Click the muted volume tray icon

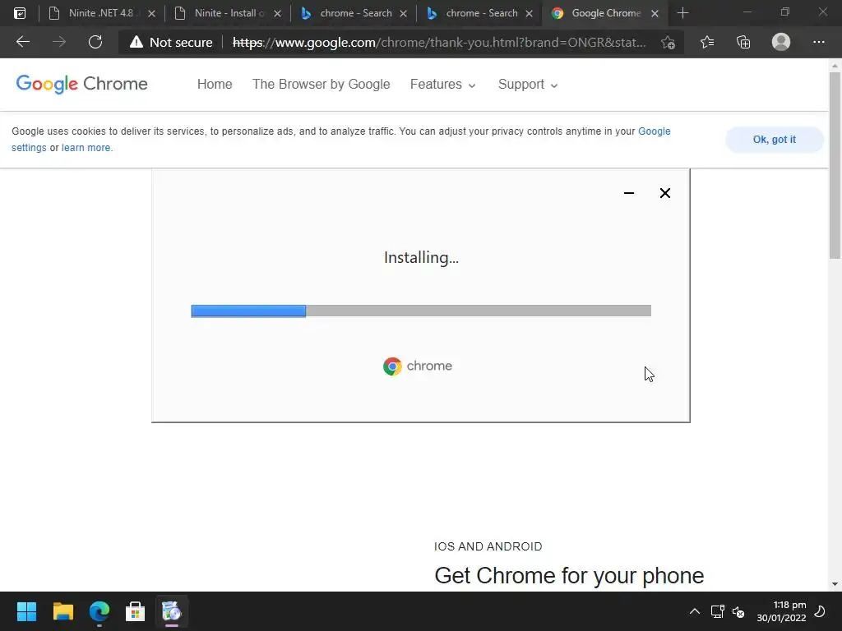(x=738, y=611)
